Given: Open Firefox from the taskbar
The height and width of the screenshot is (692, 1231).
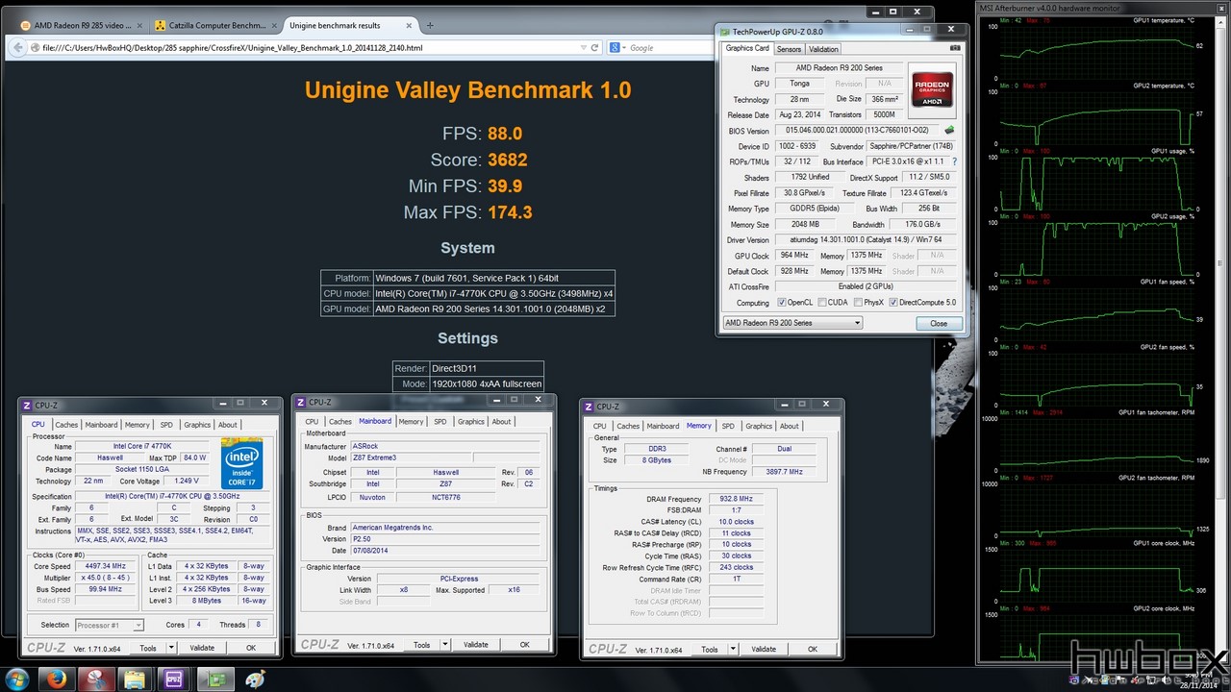Looking at the screenshot, I should [58, 679].
